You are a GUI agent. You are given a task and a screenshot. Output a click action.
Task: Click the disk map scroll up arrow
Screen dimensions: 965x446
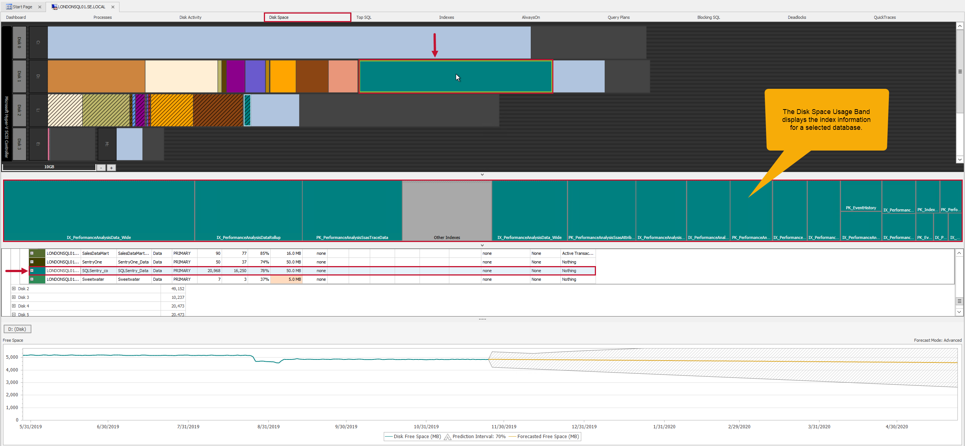[960, 26]
